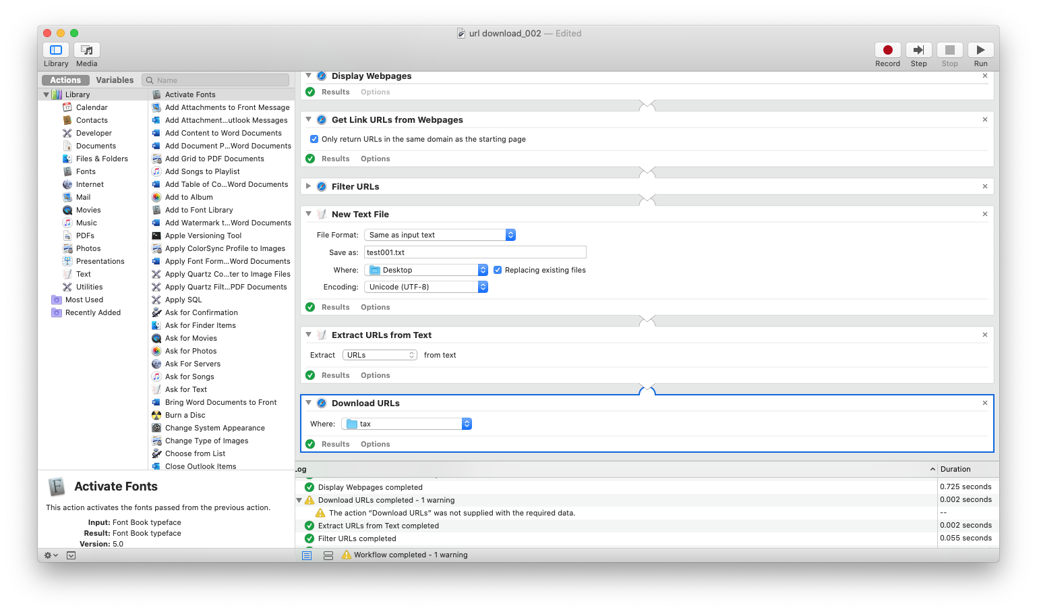
Task: Select the Fonts library category
Action: (86, 171)
